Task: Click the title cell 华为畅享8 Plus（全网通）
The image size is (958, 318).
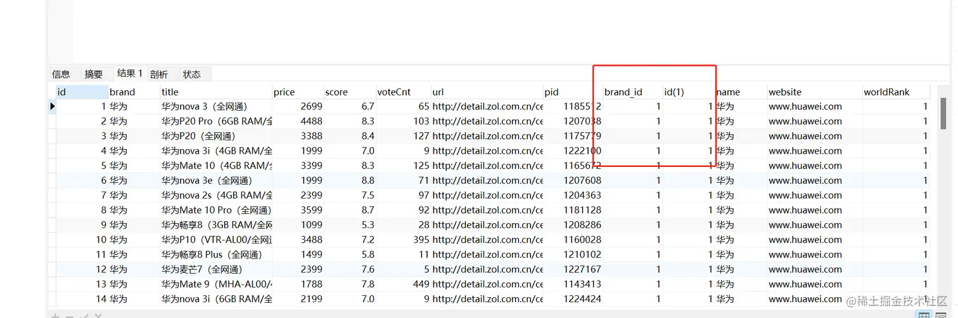Action: click(216, 255)
